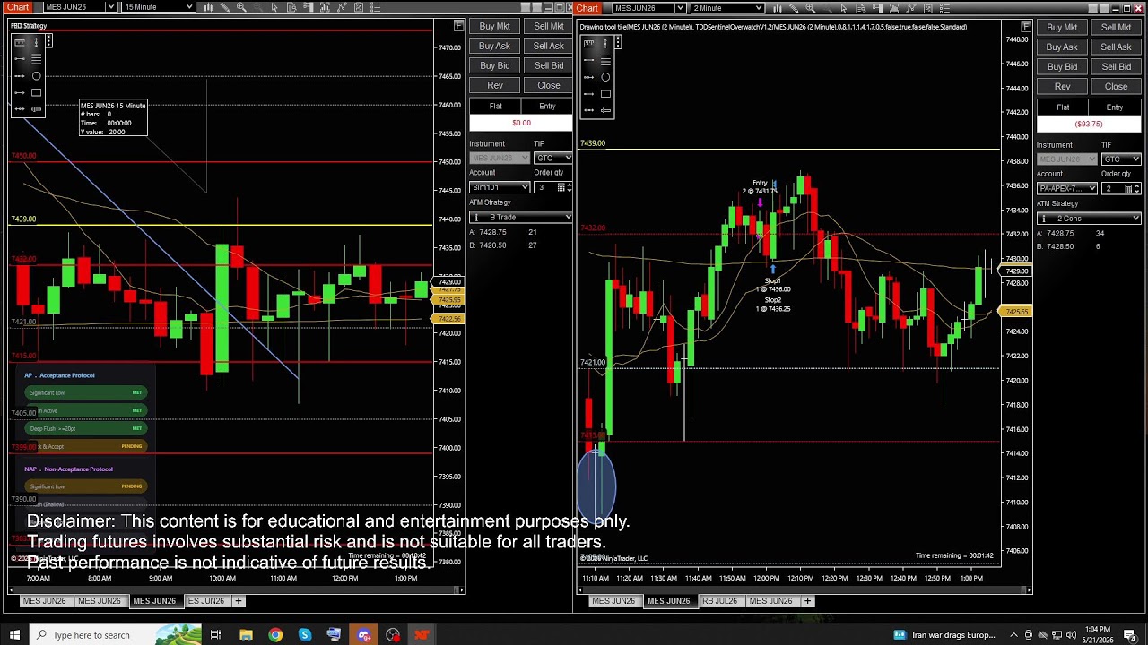Zoom in on the left 15 Minute chart
The width and height of the screenshot is (1148, 645).
tap(242, 7)
